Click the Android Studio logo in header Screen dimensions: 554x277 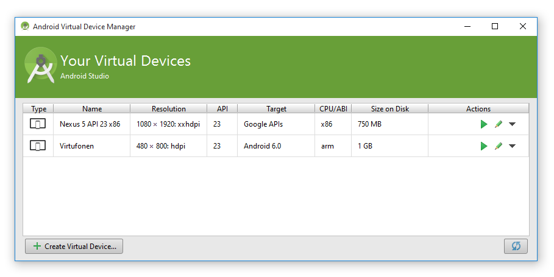tap(41, 65)
